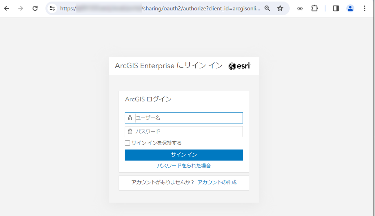Open the Chrome three-dot menu
The height and width of the screenshot is (216, 375).
(x=365, y=8)
